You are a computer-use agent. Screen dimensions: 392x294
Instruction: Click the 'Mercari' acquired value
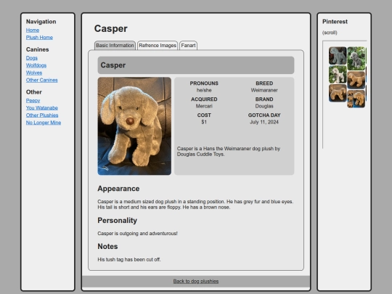[x=204, y=106]
